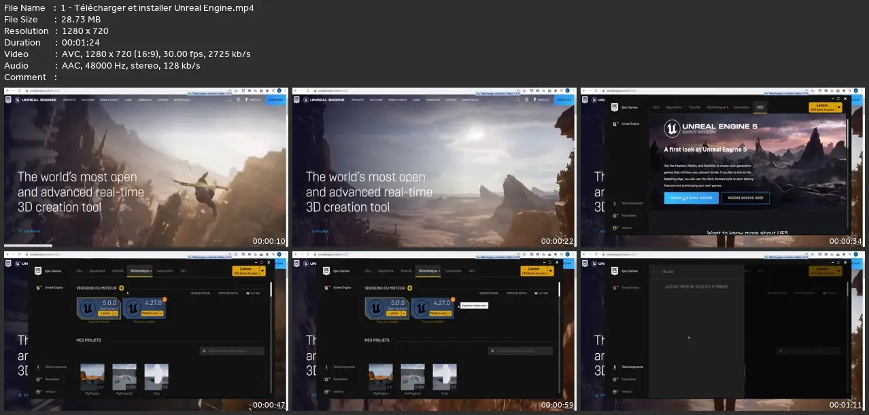This screenshot has width=869, height=415.
Task: Expand 4.27.0 dropdown arrow in 00:00:59 frame
Action: (x=449, y=313)
